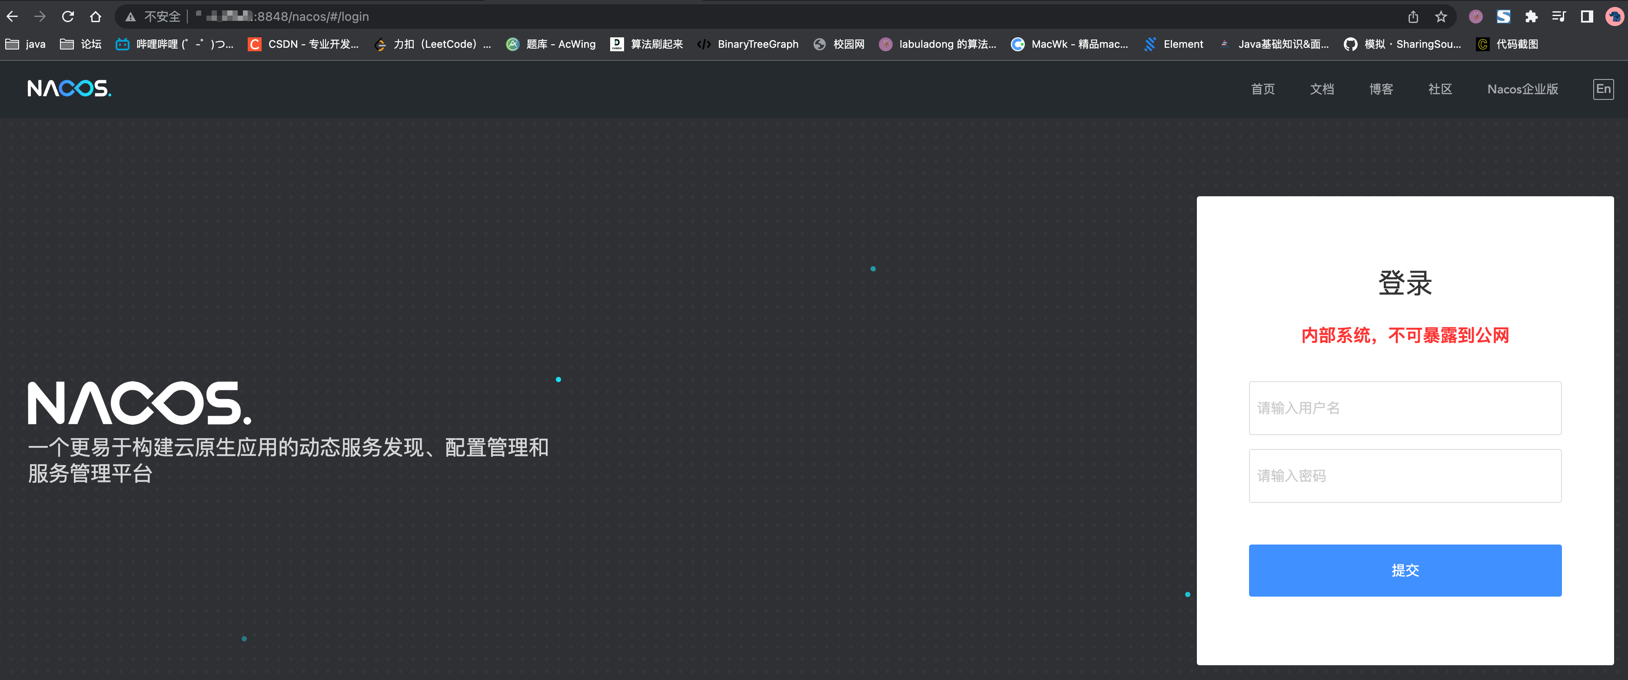This screenshot has width=1628, height=680.
Task: Open the user profile avatar
Action: coord(1615,17)
